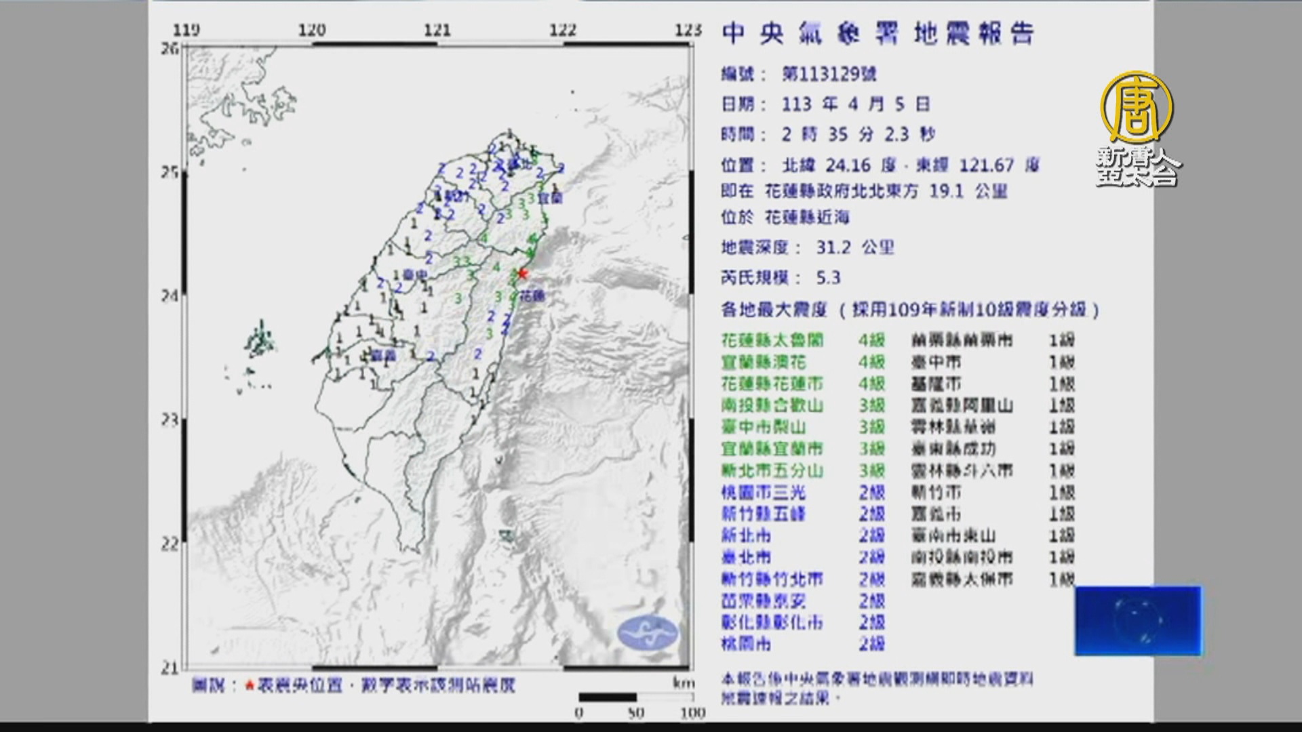Click the date line 113年4月5日
The width and height of the screenshot is (1302, 732).
click(x=856, y=104)
